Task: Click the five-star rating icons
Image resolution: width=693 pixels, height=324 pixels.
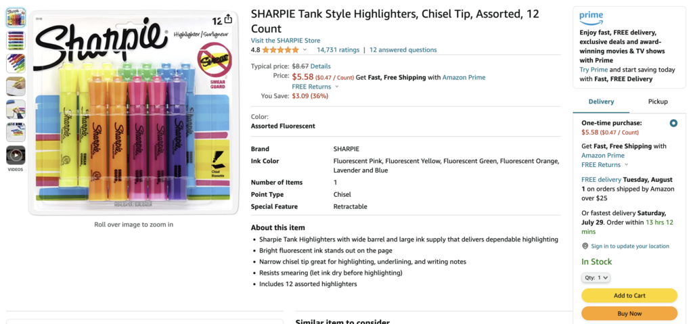Action: pyautogui.click(x=280, y=50)
